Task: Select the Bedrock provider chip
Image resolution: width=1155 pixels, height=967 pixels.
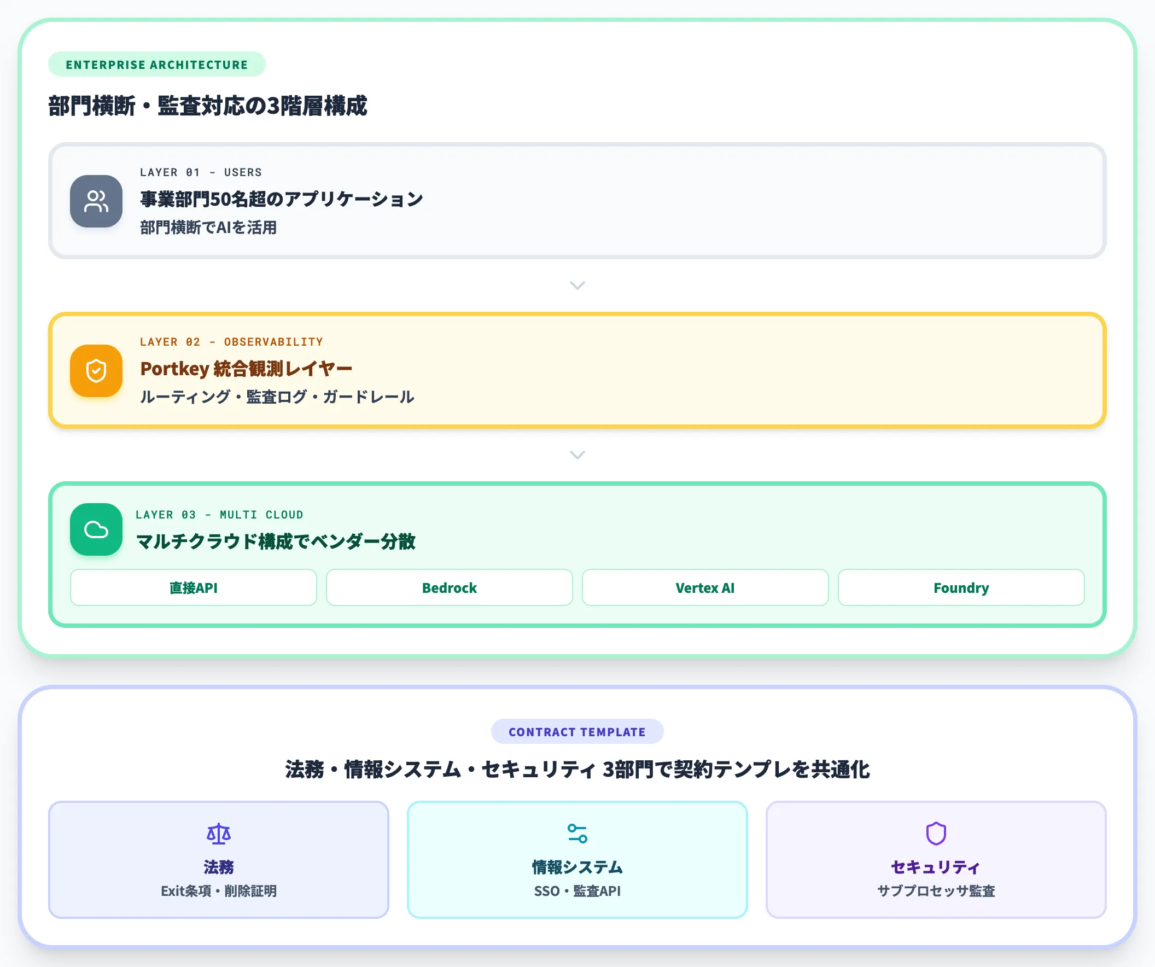Action: (450, 587)
